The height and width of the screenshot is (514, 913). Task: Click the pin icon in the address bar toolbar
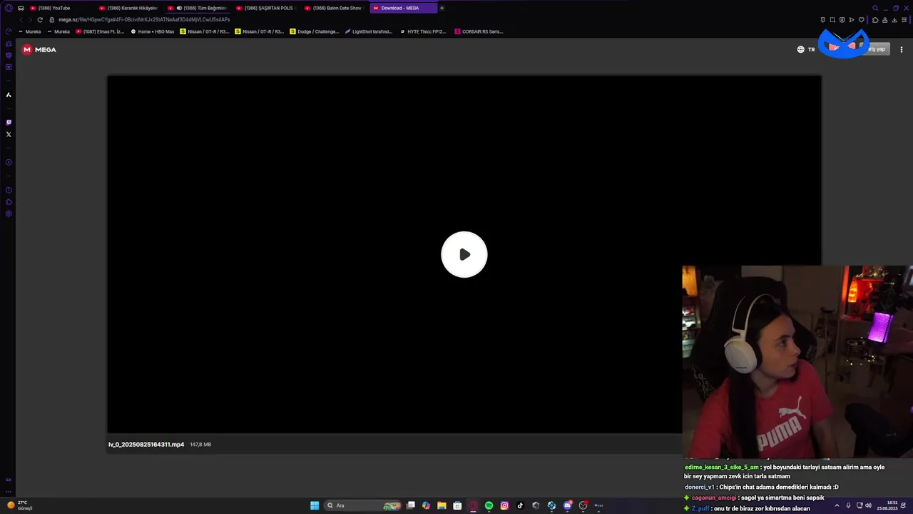point(823,20)
